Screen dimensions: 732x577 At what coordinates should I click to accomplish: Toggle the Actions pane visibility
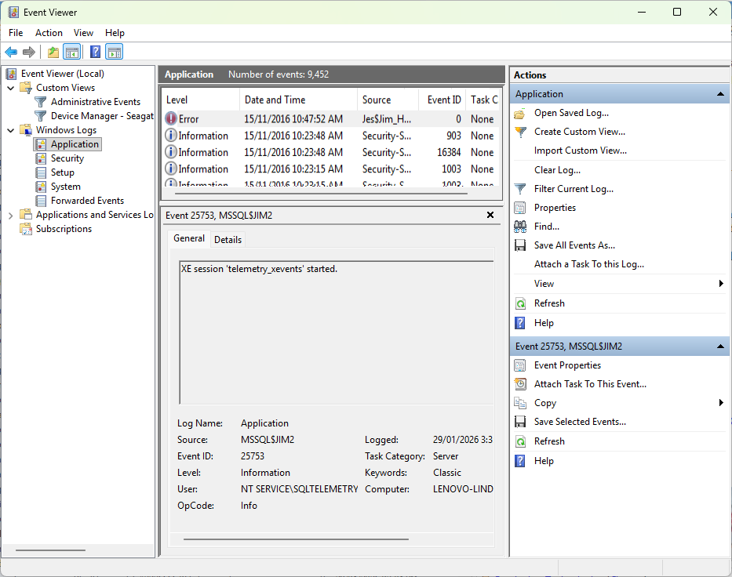point(115,52)
